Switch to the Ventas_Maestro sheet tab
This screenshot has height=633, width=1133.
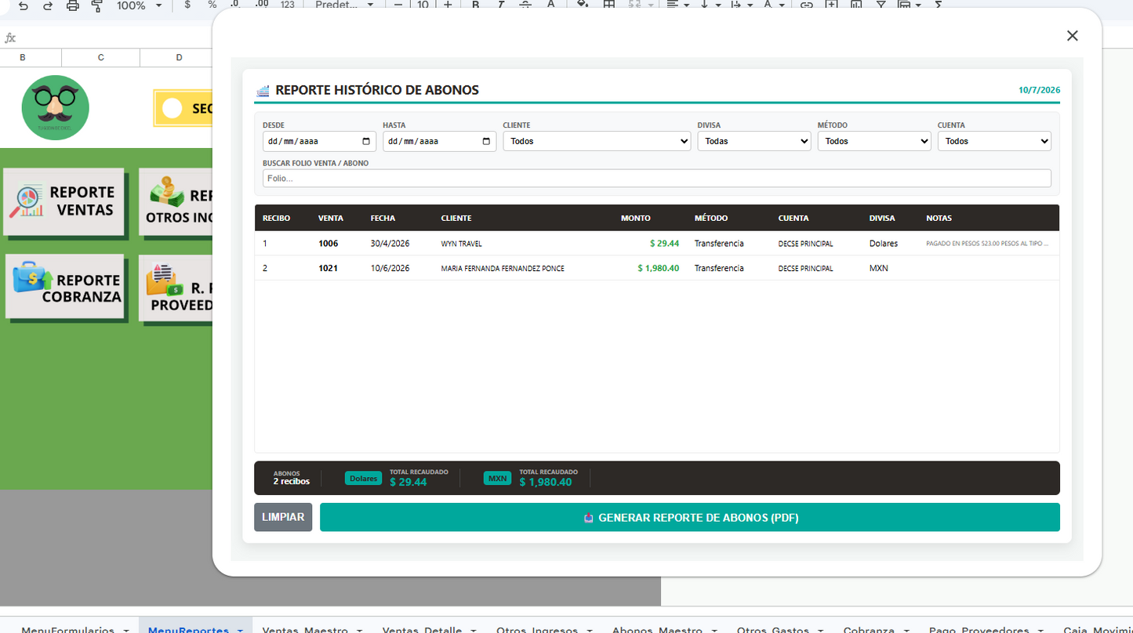click(x=311, y=628)
